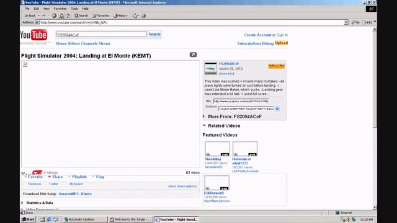397x223 pixels.
Task: Open the Home navigation link
Action: point(61,43)
